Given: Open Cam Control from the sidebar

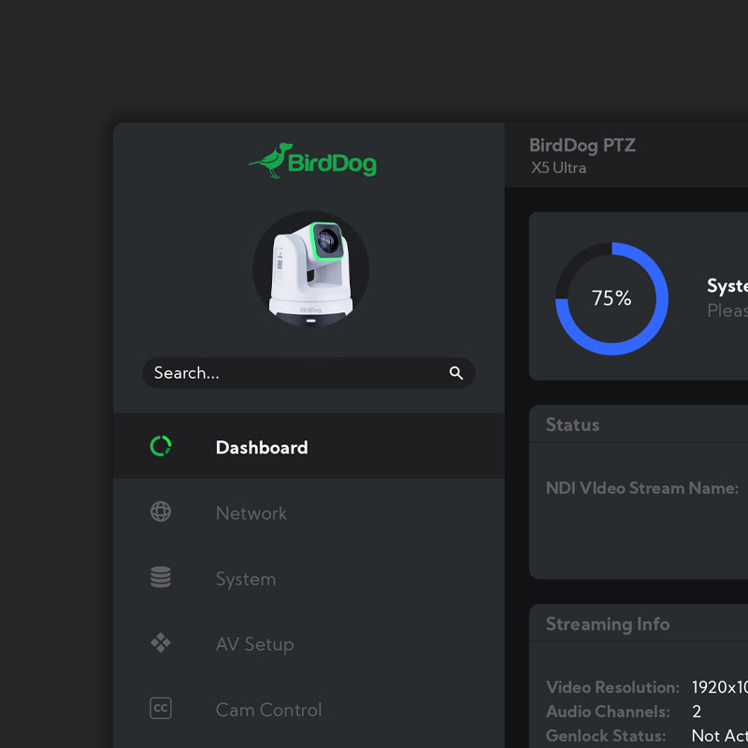Looking at the screenshot, I should tap(268, 710).
